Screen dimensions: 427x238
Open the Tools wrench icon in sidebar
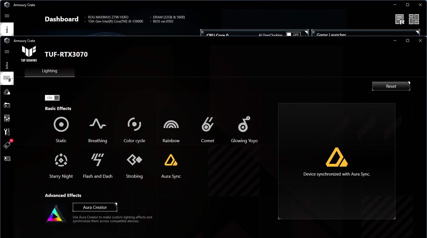(7, 132)
